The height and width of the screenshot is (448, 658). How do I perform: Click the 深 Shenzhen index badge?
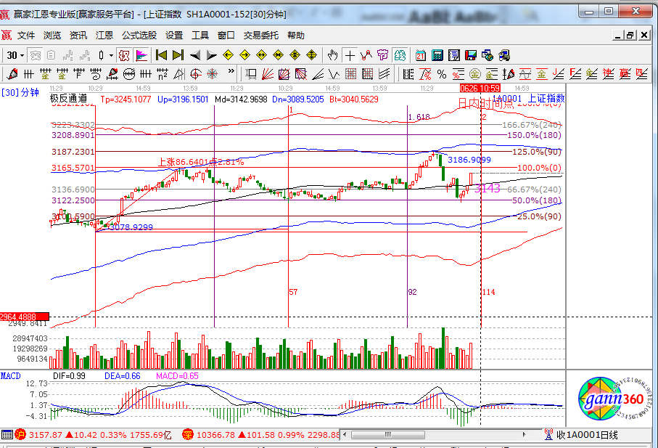188,435
